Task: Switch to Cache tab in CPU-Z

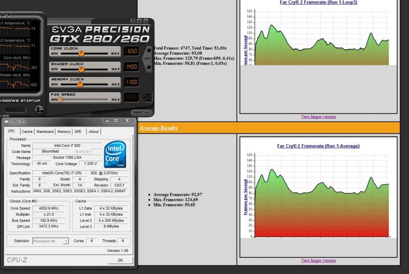Action: pyautogui.click(x=27, y=132)
